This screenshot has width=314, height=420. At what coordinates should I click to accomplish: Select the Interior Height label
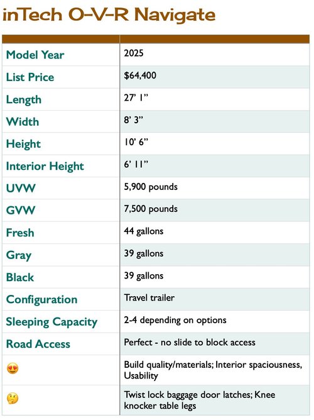(45, 166)
